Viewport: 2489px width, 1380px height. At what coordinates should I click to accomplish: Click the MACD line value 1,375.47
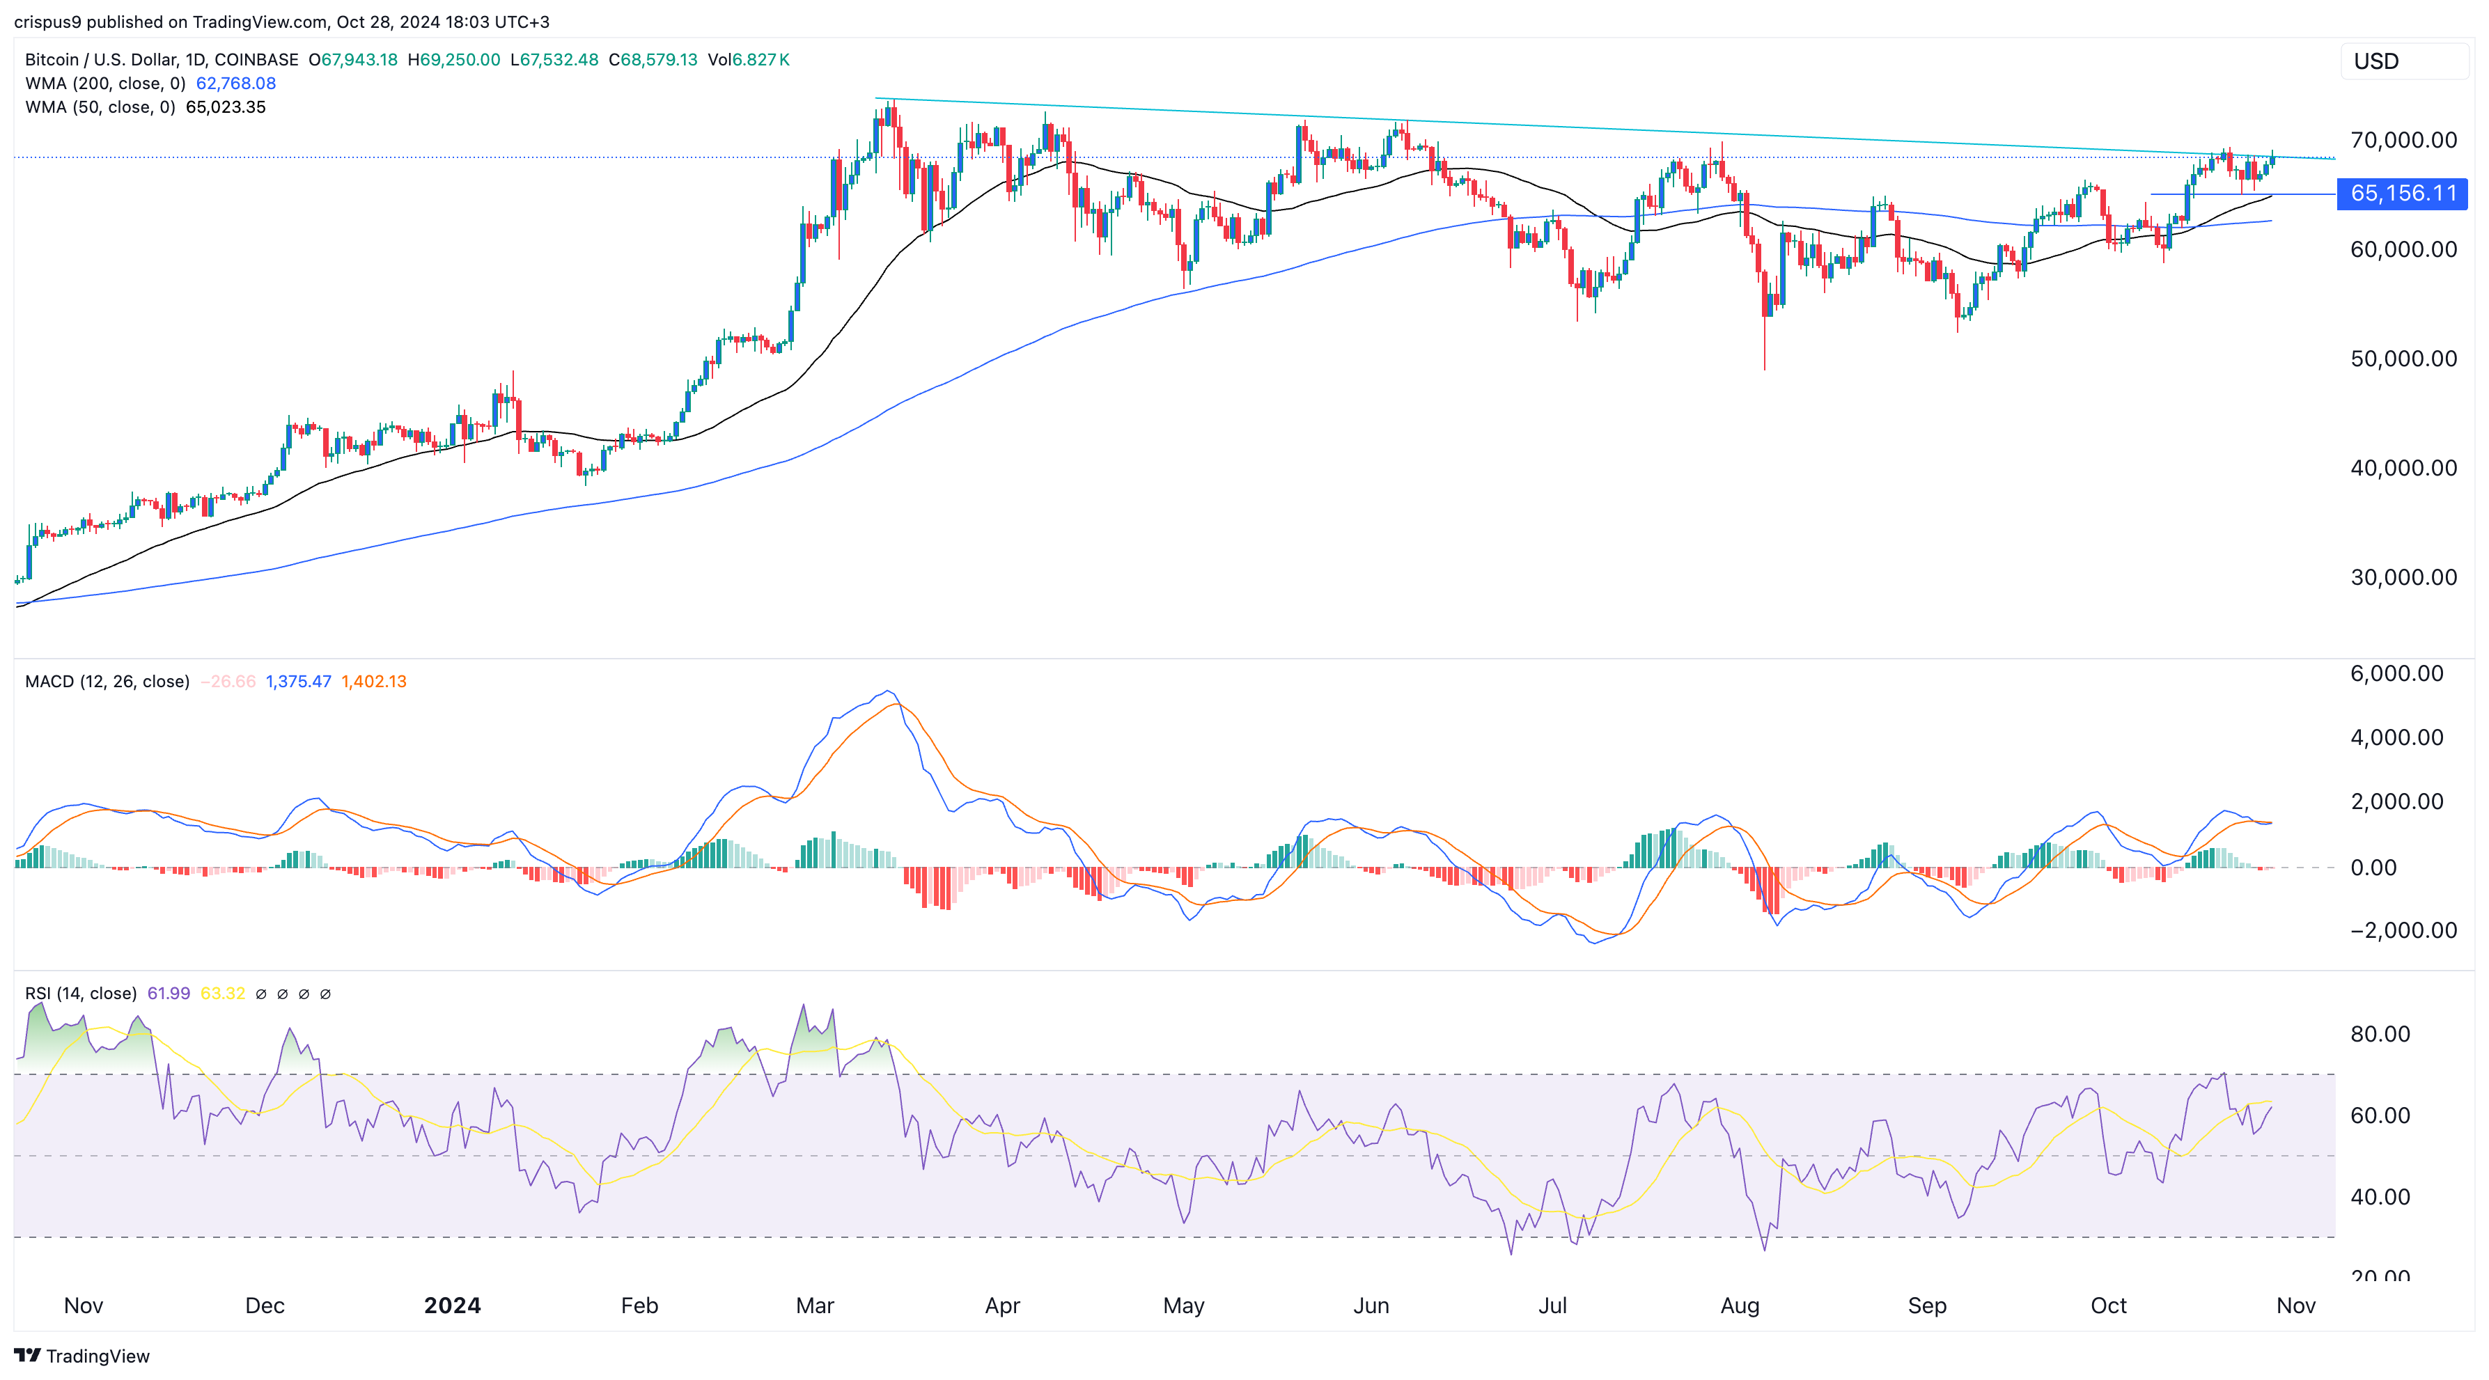[299, 682]
